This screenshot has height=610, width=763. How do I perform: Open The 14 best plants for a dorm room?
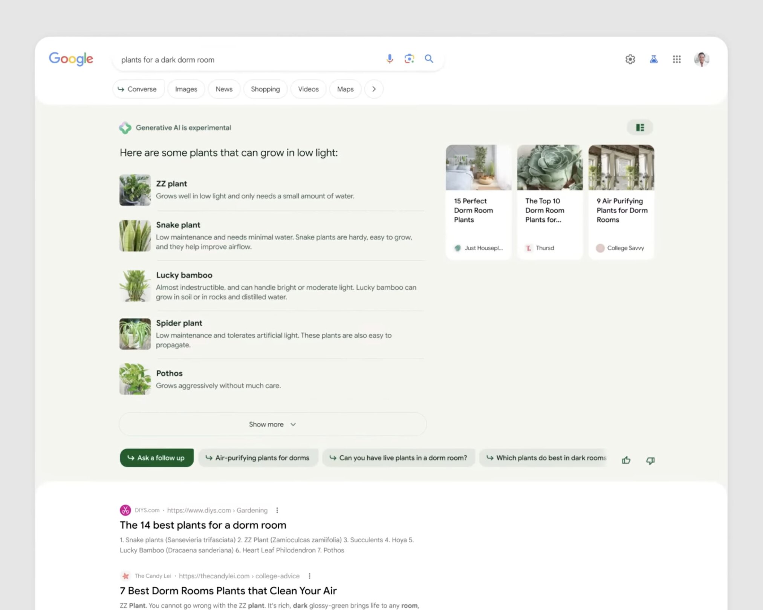click(x=203, y=525)
